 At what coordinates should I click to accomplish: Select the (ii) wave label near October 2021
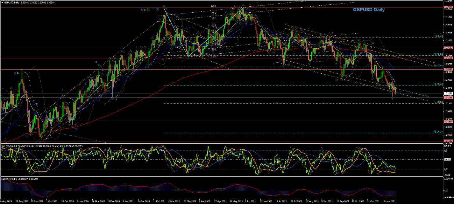click(x=372, y=43)
